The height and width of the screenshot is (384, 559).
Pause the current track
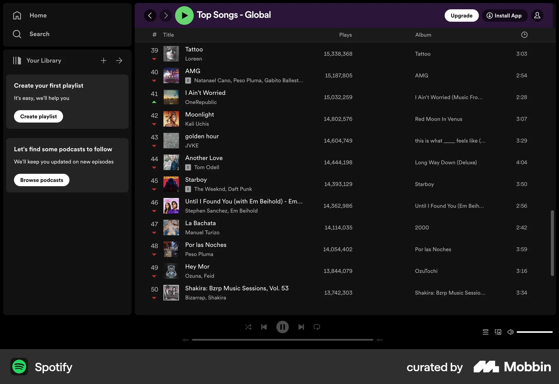[282, 327]
